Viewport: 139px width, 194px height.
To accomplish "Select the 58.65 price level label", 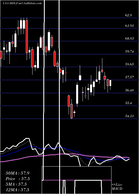I will [x=130, y=64].
